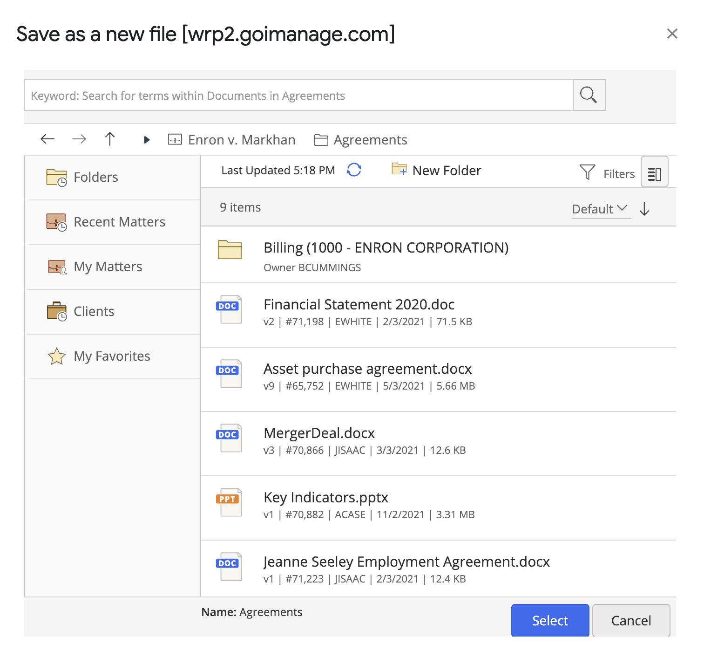Image resolution: width=704 pixels, height=658 pixels.
Task: Cancel the save dialog
Action: 631,620
